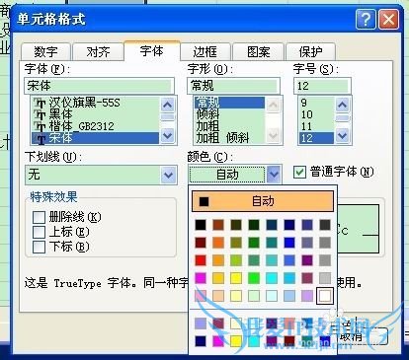Image resolution: width=409 pixels, height=360 pixels.
Task: Select size 12 in the size list
Action: pos(316,138)
